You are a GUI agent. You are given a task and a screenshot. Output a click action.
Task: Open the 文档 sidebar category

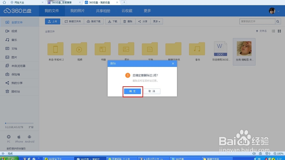coord(19,49)
